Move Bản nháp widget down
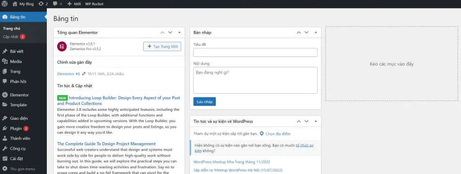Image resolution: width=461 pixels, height=174 pixels. (x=306, y=33)
